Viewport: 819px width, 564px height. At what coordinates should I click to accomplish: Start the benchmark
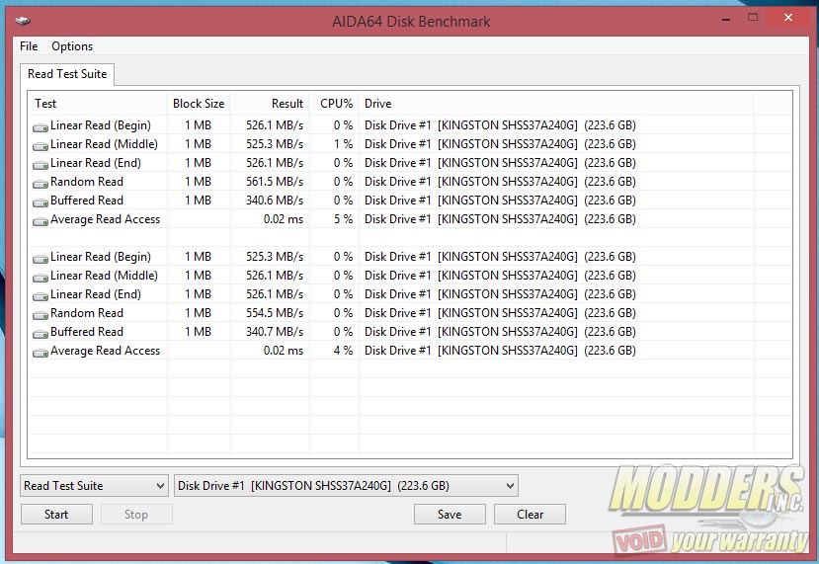[56, 515]
